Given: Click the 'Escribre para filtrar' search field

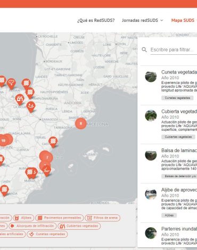Looking at the screenshot, I should [x=174, y=49].
